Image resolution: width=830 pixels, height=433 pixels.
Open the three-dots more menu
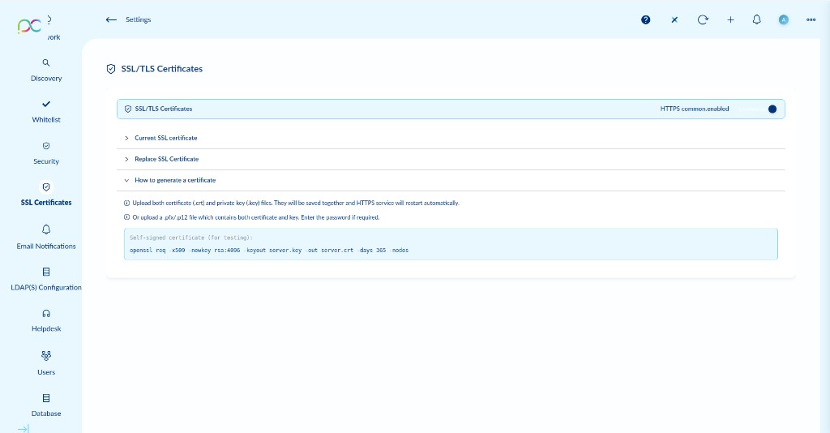click(811, 19)
